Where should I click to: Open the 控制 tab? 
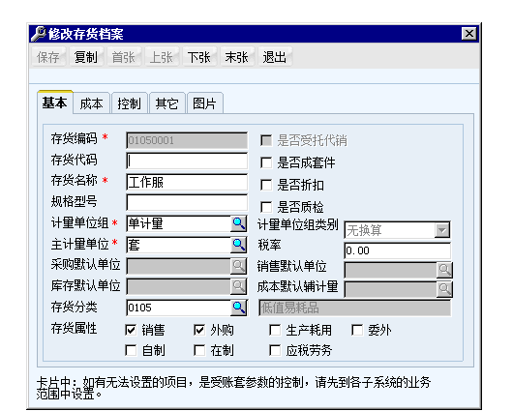pos(130,103)
